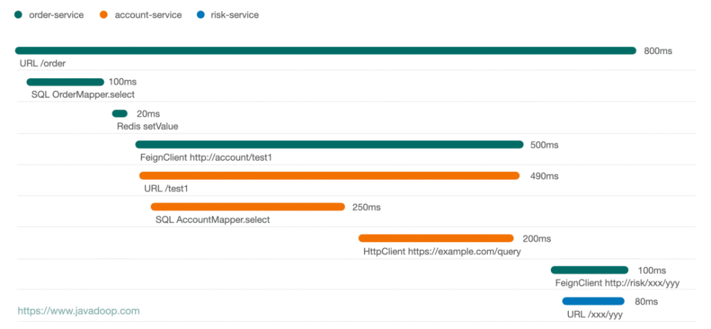Click the green order-service legend dot
The height and width of the screenshot is (329, 711).
[18, 15]
